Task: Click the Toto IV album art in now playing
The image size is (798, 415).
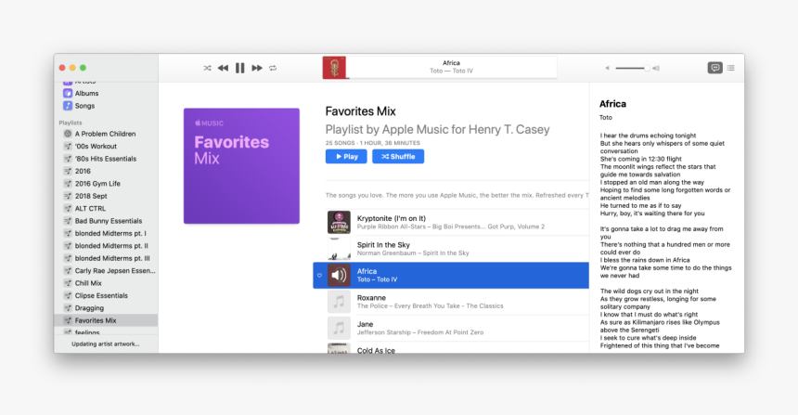Action: (334, 68)
